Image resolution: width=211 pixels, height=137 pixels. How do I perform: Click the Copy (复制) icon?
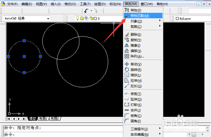tap(127, 40)
